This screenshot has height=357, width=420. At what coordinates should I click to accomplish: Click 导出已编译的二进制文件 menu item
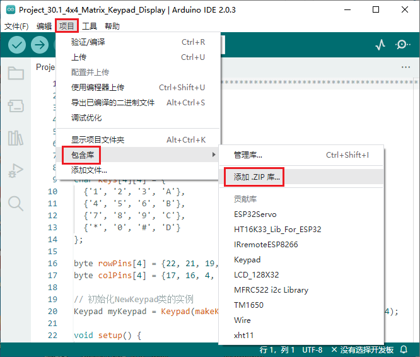coord(113,103)
